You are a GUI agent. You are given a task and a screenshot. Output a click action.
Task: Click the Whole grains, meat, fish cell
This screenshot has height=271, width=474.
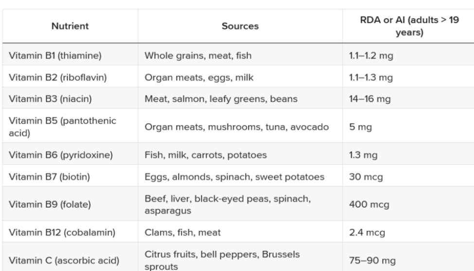pyautogui.click(x=198, y=55)
